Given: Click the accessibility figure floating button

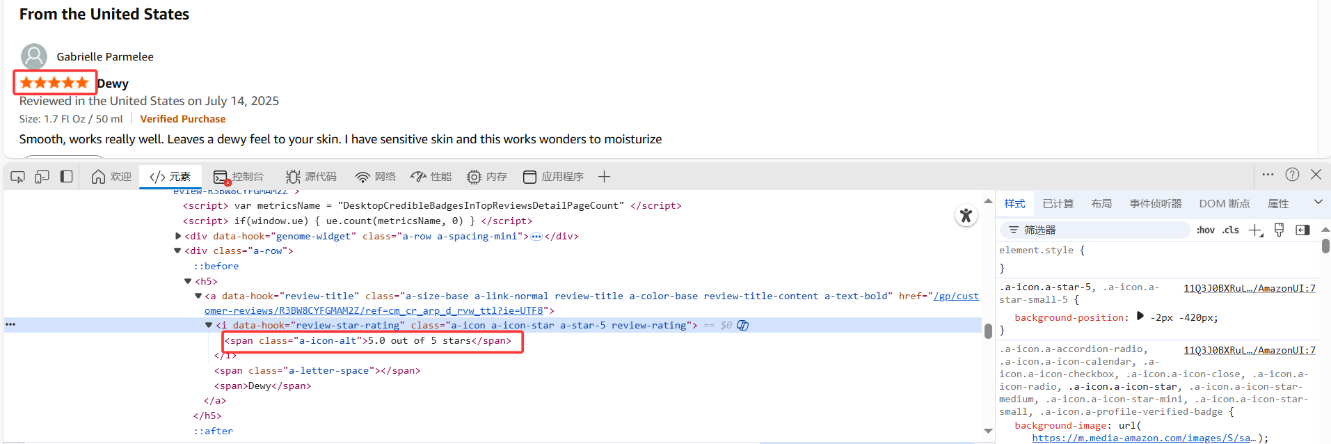Looking at the screenshot, I should [x=966, y=216].
